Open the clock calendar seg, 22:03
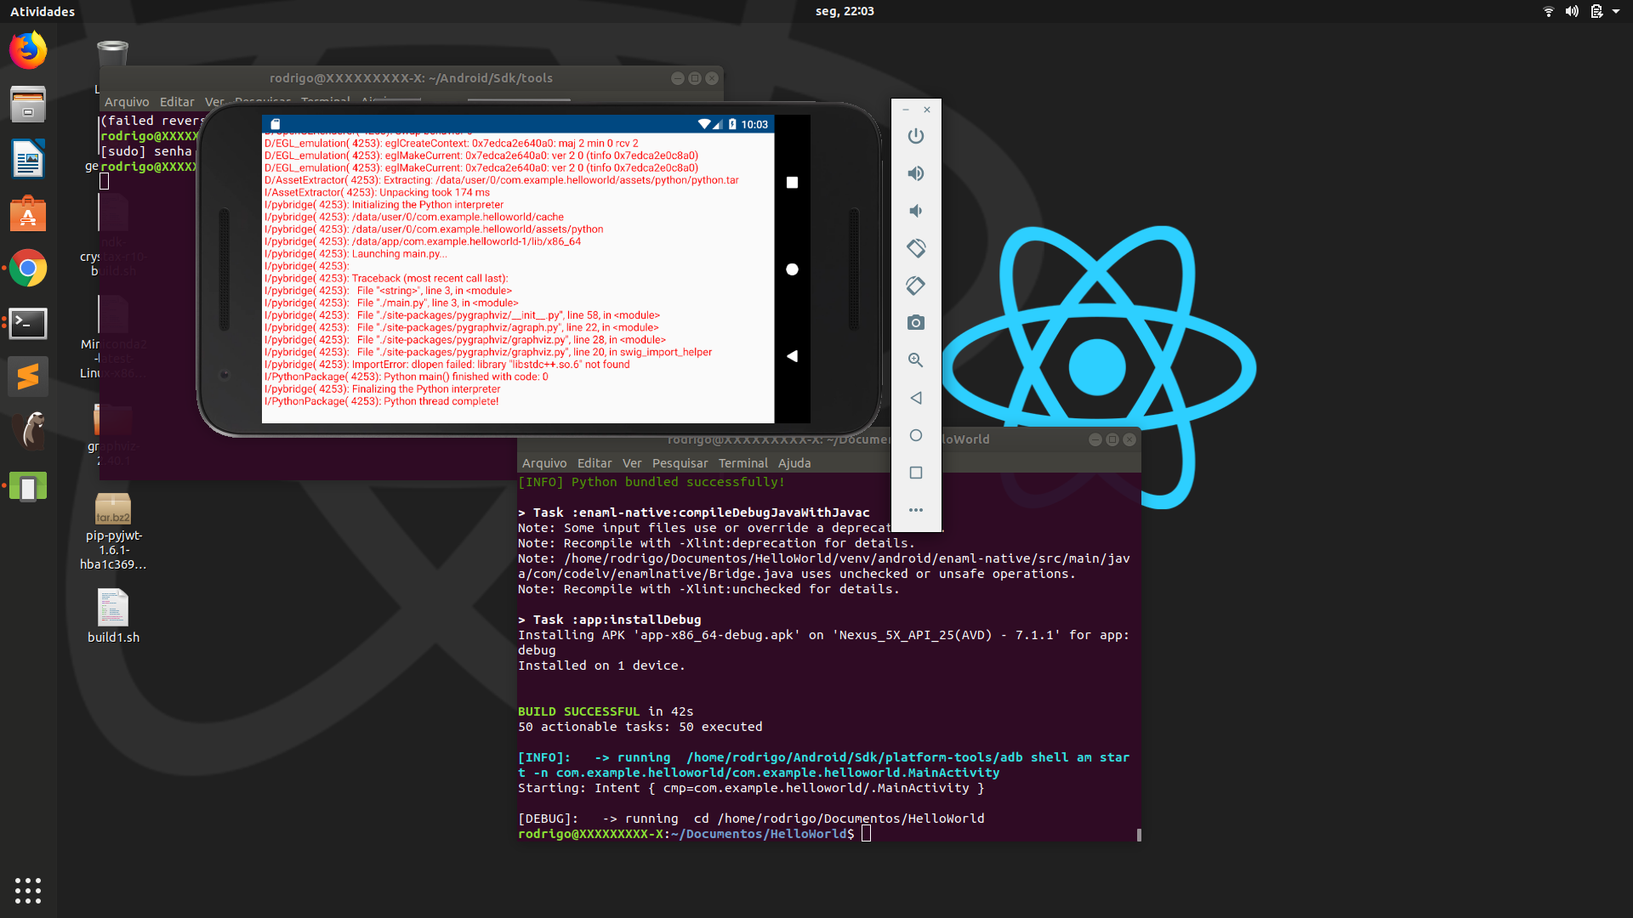 click(x=845, y=11)
